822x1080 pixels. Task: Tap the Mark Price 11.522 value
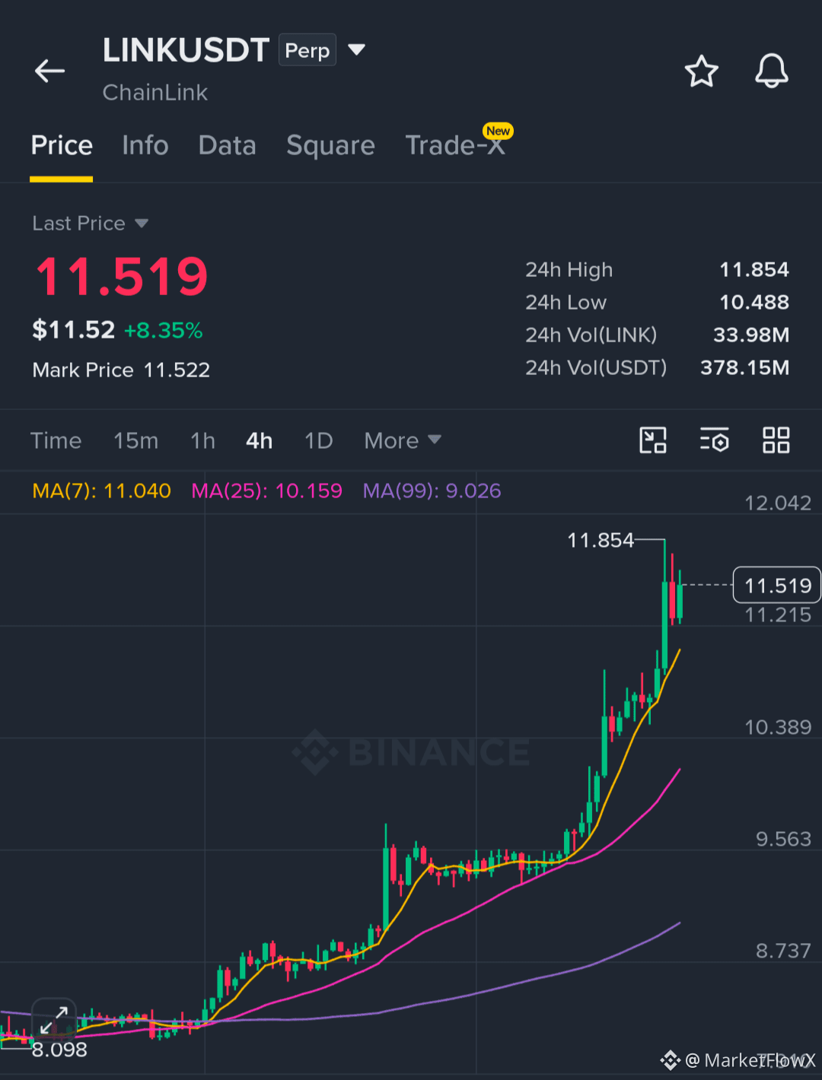coord(177,370)
